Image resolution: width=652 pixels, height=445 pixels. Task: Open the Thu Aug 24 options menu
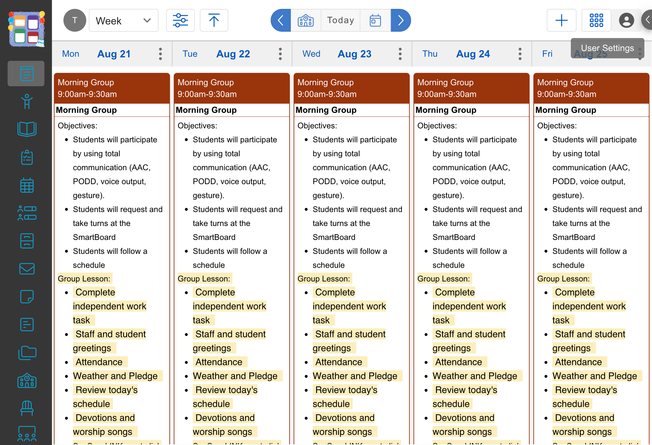[x=520, y=54]
